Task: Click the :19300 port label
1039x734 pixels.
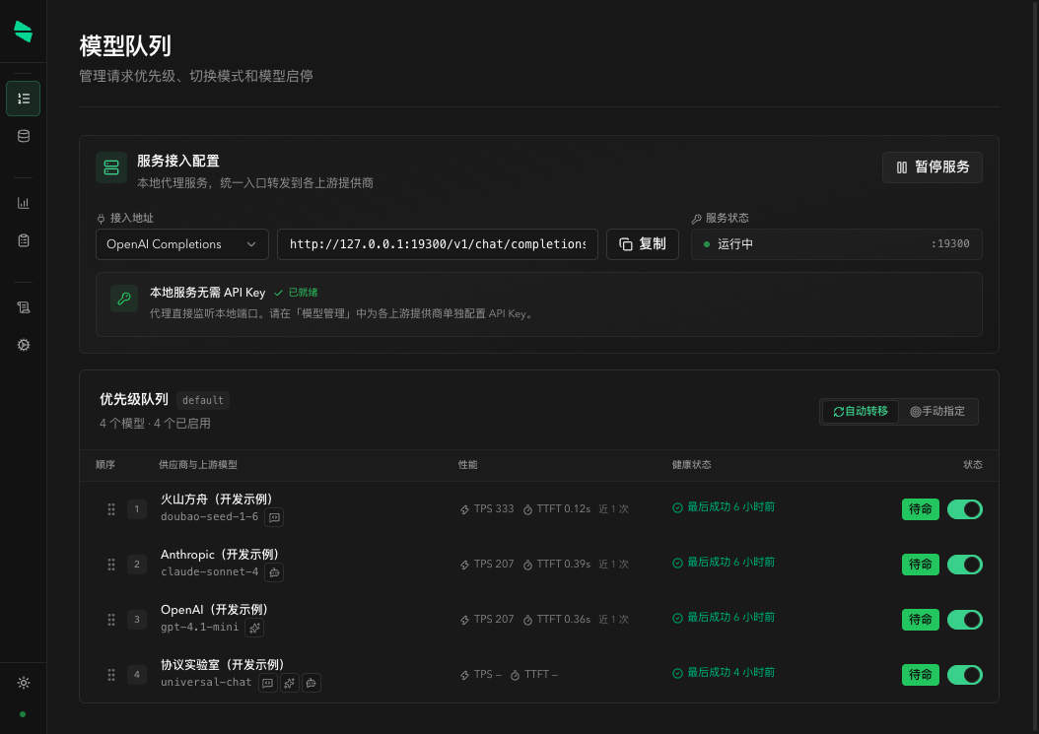Action: pos(950,243)
